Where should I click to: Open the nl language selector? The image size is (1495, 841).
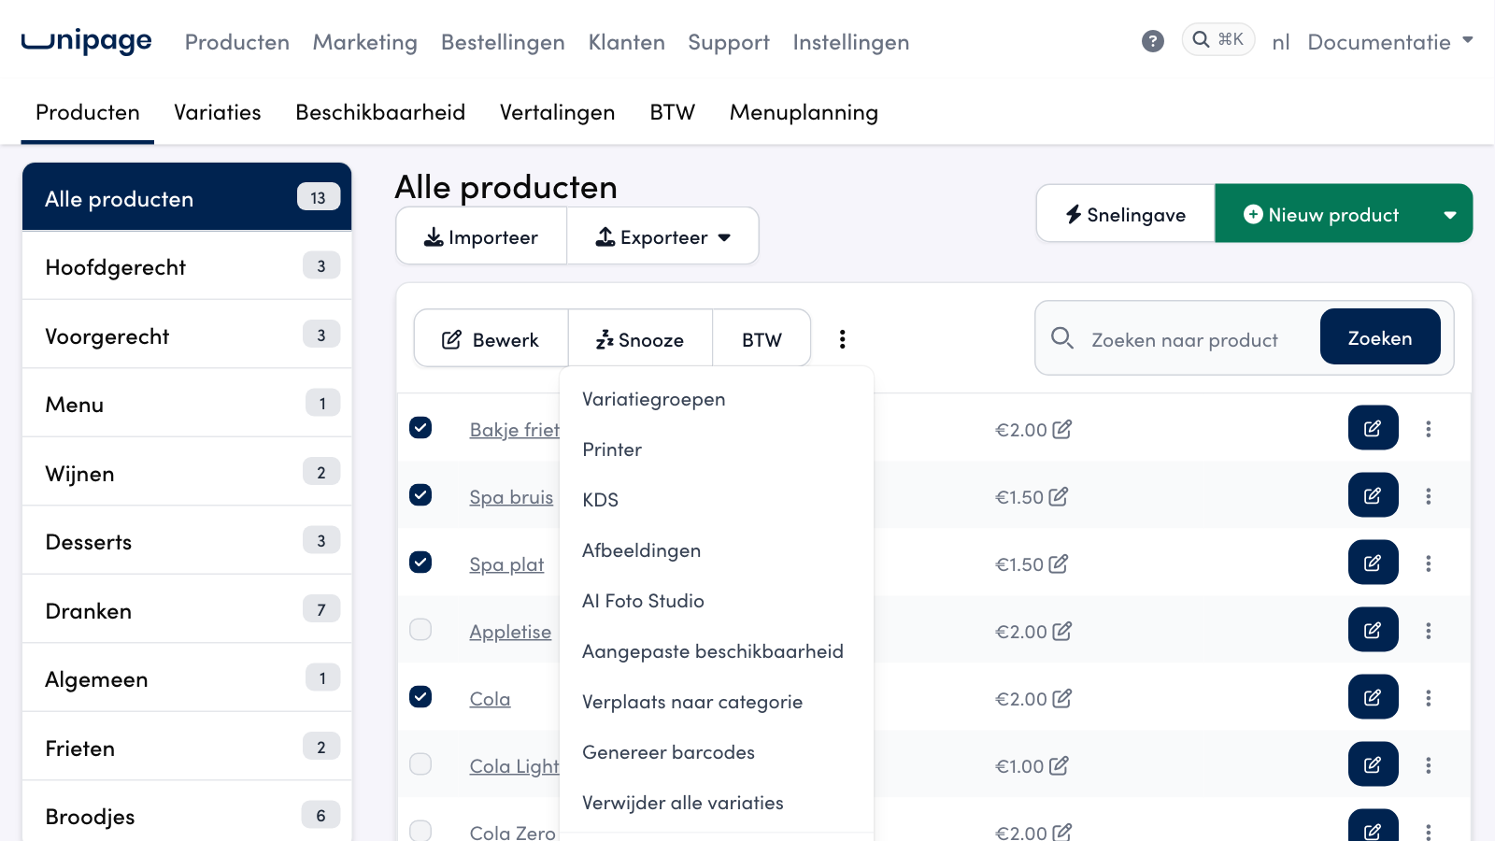pos(1281,42)
